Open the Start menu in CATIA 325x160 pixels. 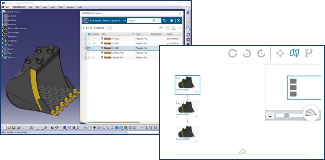tap(7, 7)
